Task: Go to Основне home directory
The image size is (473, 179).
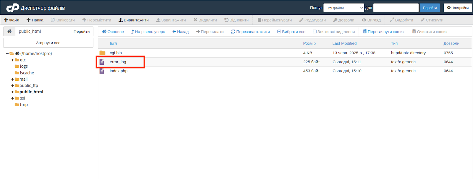Action: (113, 32)
